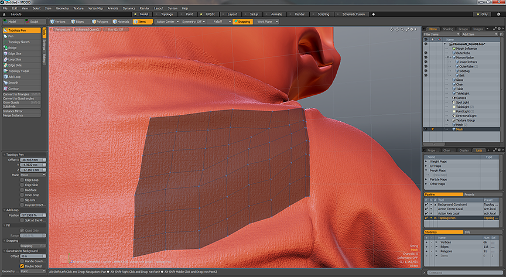Switch to the Topology layout tab
This screenshot has height=277, width=506.
tap(166, 14)
